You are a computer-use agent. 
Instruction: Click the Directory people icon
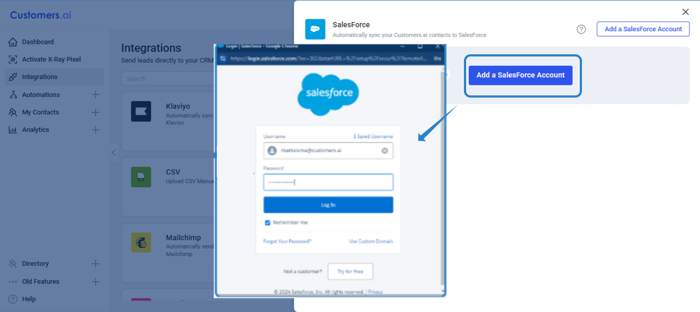click(x=13, y=264)
